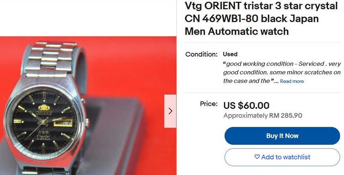Click the three-star Crystal text on the dial
Image resolution: width=344 pixels, height=175 pixels.
(43, 135)
